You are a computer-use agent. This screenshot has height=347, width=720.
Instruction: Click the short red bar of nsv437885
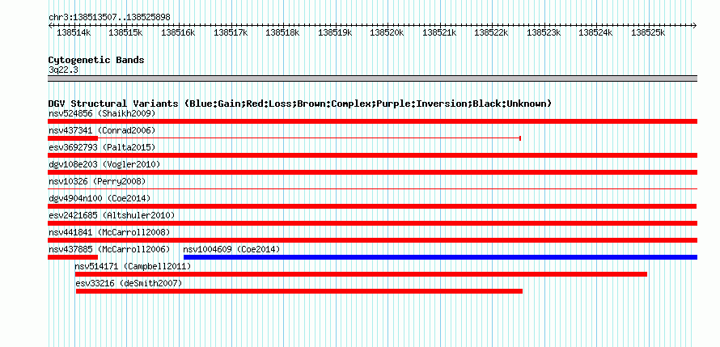click(x=73, y=257)
